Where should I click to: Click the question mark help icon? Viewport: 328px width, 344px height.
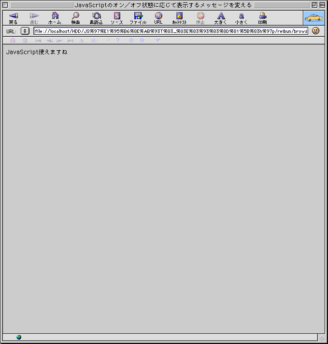click(x=118, y=41)
